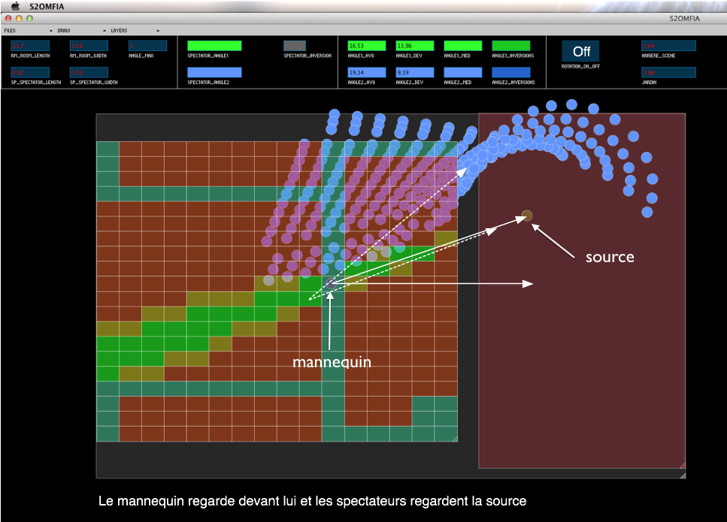Toggle the SPECTATOR_ANGLE2 blue bar

point(214,72)
